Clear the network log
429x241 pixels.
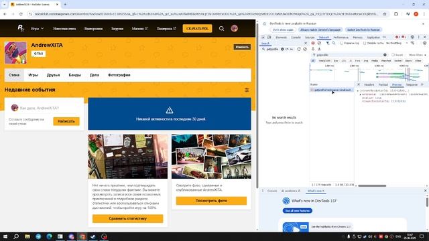[x=319, y=43]
